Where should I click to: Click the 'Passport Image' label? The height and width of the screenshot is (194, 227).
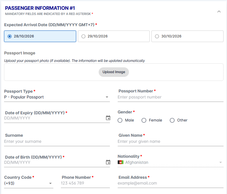click(20, 53)
